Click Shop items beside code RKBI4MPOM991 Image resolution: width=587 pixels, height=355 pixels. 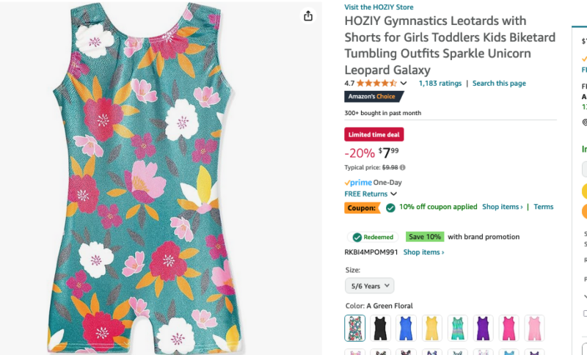pos(423,252)
